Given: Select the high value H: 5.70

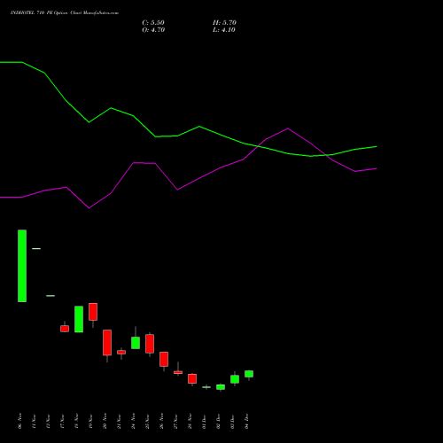Looking at the screenshot, I should pos(224,23).
